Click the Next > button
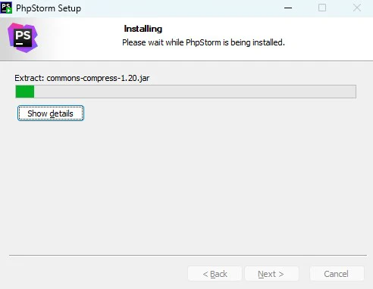This screenshot has width=373, height=289. [271, 274]
